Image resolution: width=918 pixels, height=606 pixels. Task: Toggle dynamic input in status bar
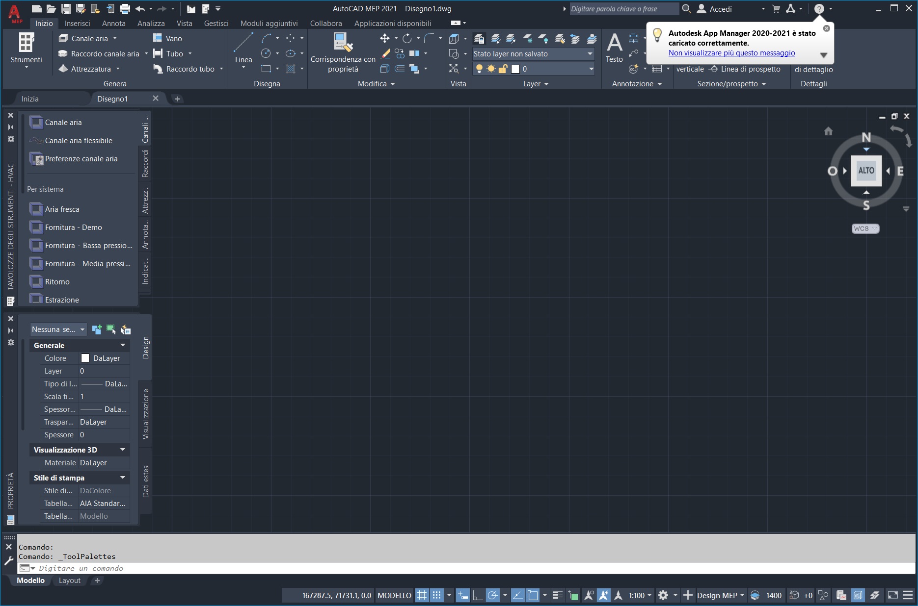pos(462,595)
